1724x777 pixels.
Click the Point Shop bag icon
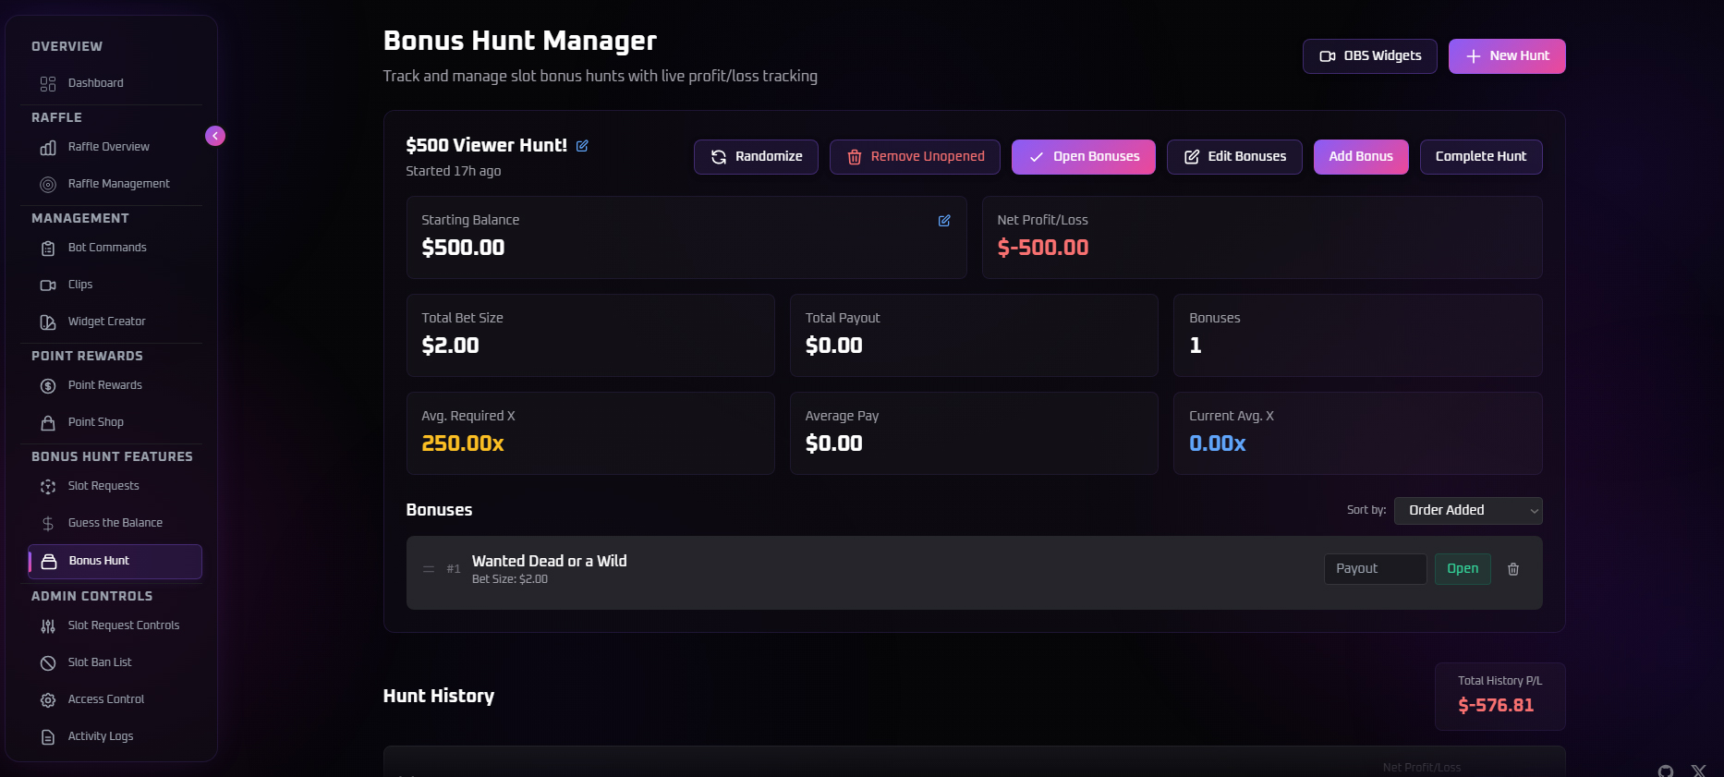click(x=48, y=422)
